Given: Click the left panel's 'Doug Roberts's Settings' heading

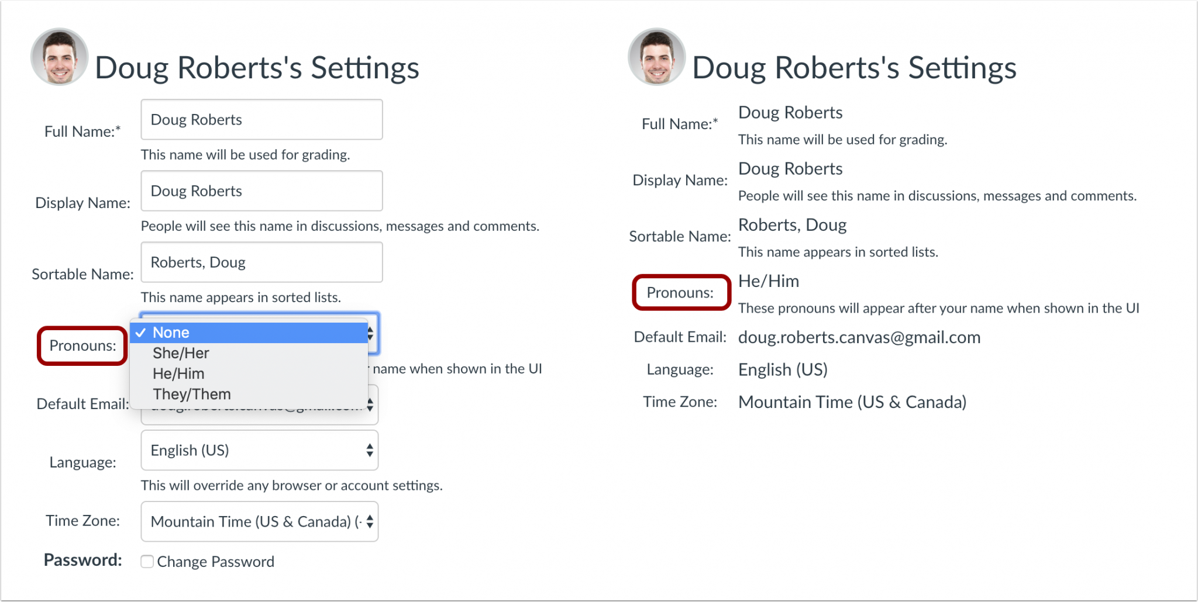Looking at the screenshot, I should coord(257,68).
